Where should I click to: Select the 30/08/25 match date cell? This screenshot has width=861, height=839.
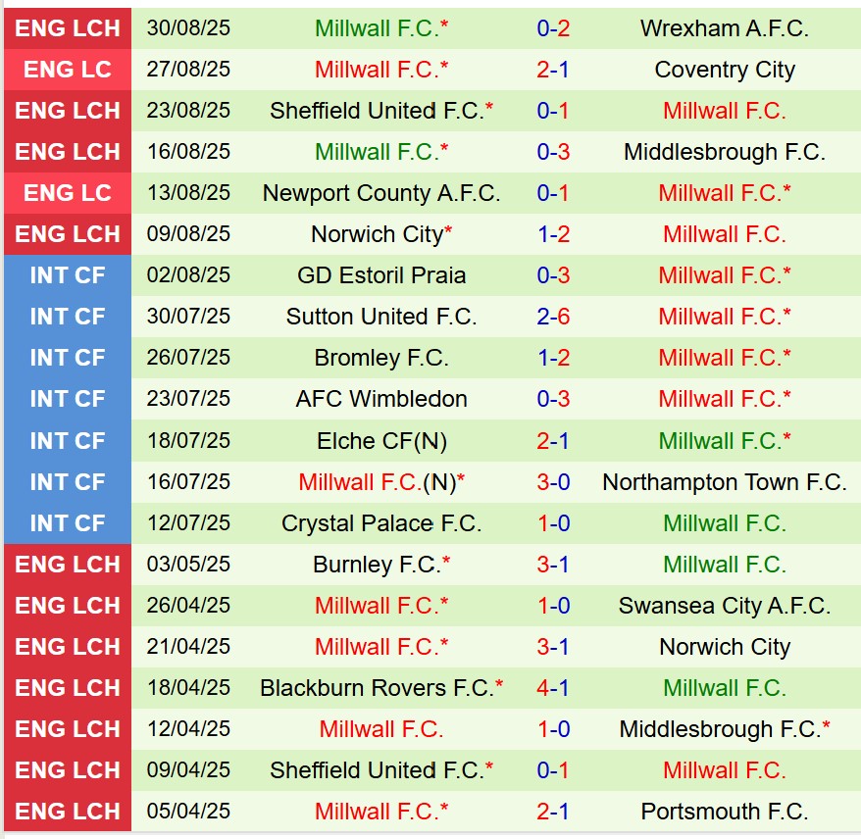(x=188, y=28)
